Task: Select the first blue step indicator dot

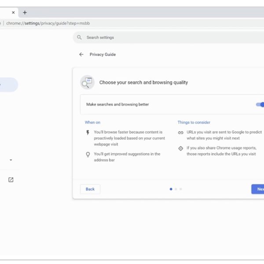Action: [x=171, y=189]
